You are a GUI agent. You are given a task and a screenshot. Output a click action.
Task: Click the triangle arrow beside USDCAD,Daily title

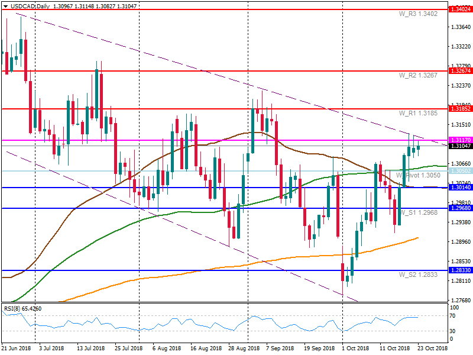[x=6, y=5]
